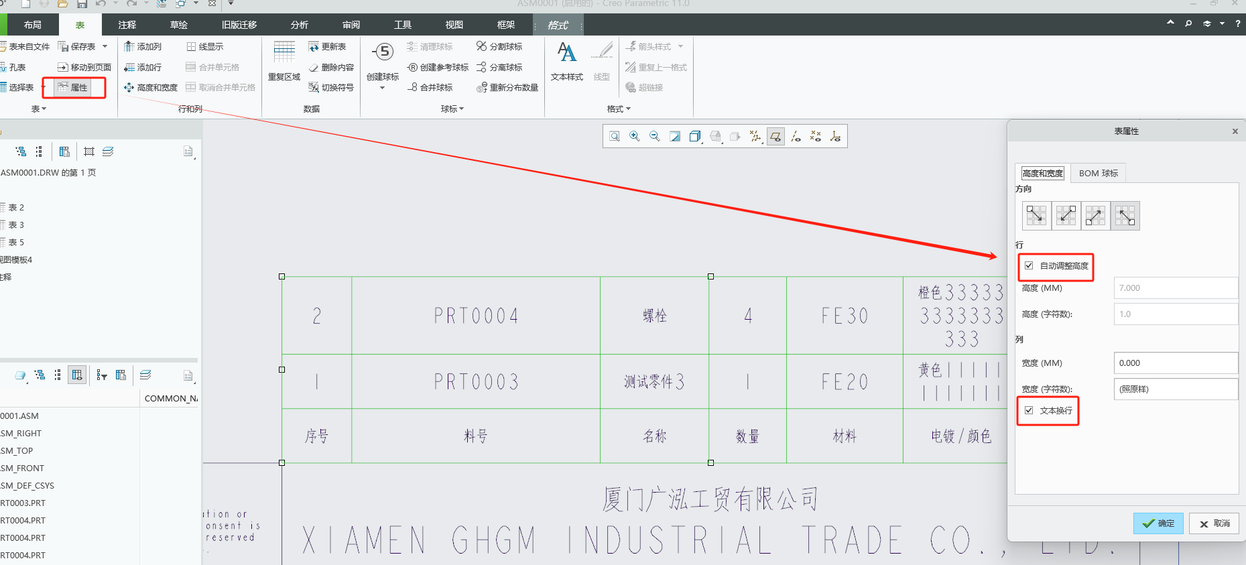Select 表 3 in the tree

[x=16, y=225]
